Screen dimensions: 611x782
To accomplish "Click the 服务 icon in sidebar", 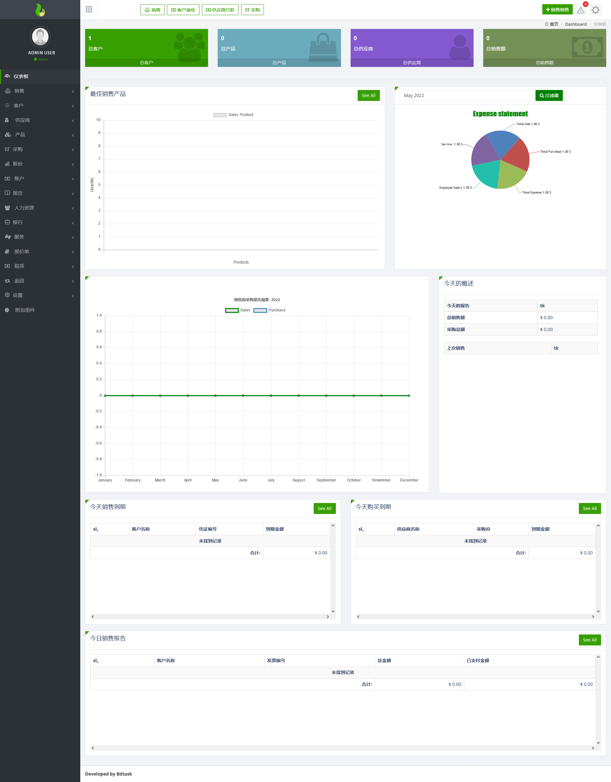I will [7, 237].
